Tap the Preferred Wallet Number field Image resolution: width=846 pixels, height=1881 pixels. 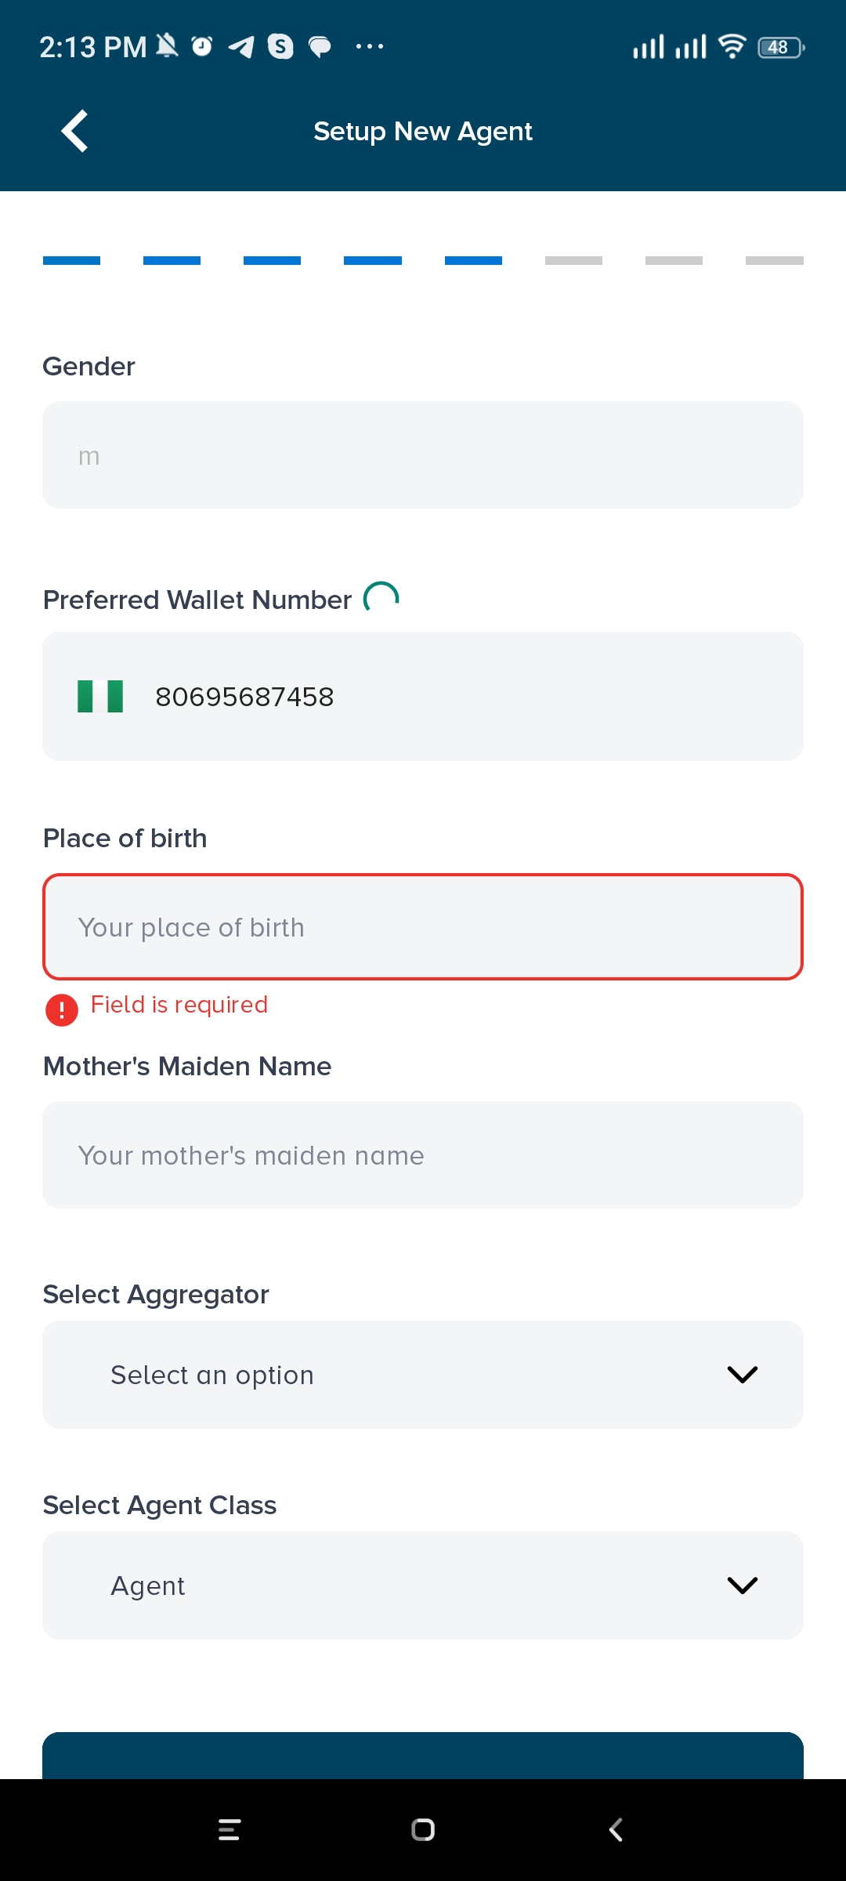click(470, 696)
